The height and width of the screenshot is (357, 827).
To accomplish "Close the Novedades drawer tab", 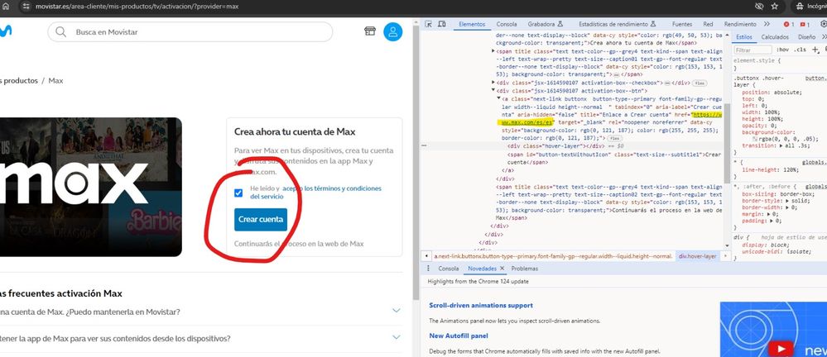I will tap(502, 269).
